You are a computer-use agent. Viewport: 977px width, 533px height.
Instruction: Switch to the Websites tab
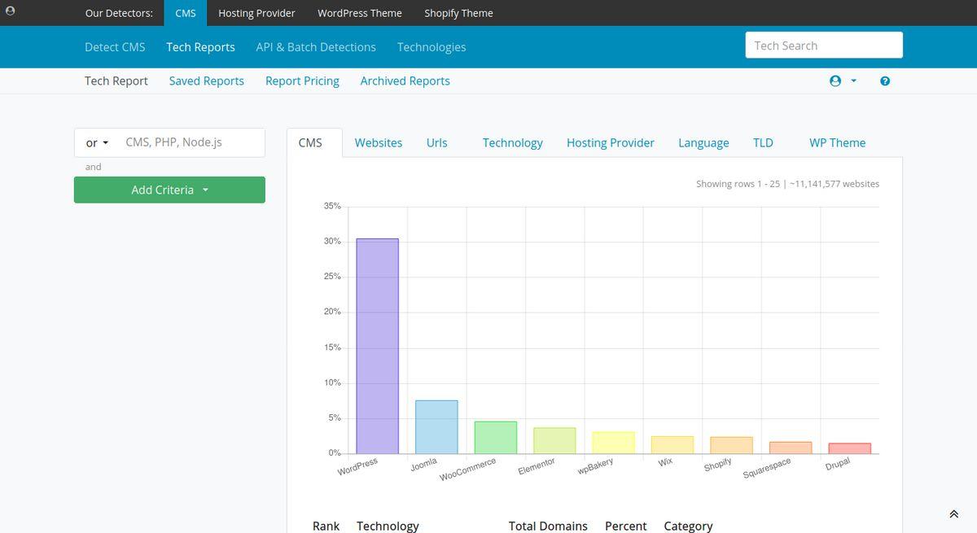(x=379, y=142)
